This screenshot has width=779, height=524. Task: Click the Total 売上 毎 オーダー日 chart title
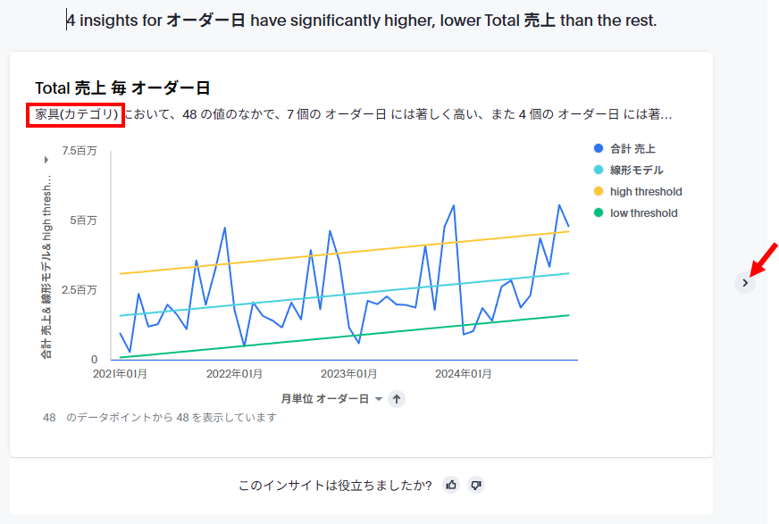pyautogui.click(x=122, y=87)
